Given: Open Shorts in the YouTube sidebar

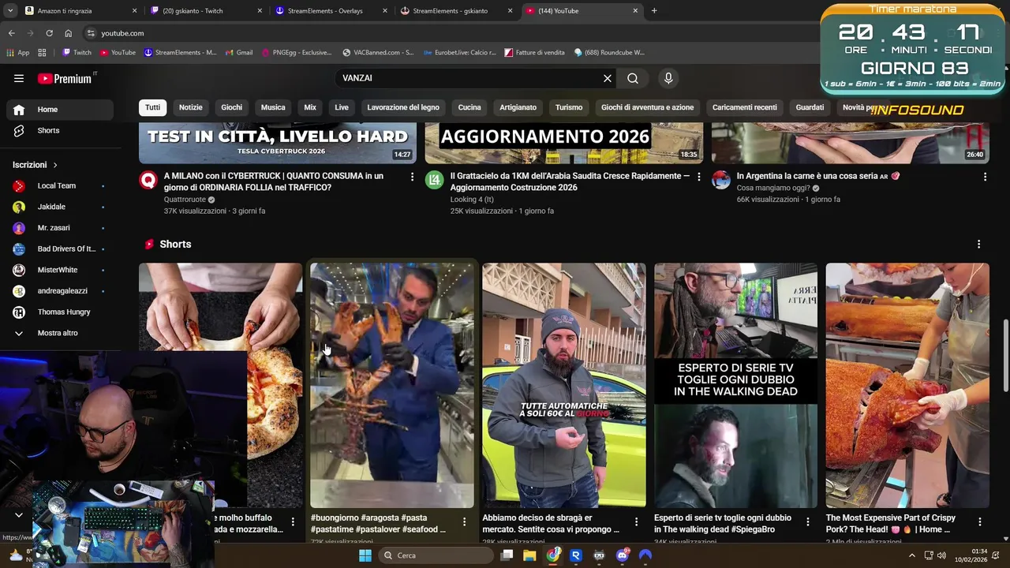Looking at the screenshot, I should click(x=59, y=130).
